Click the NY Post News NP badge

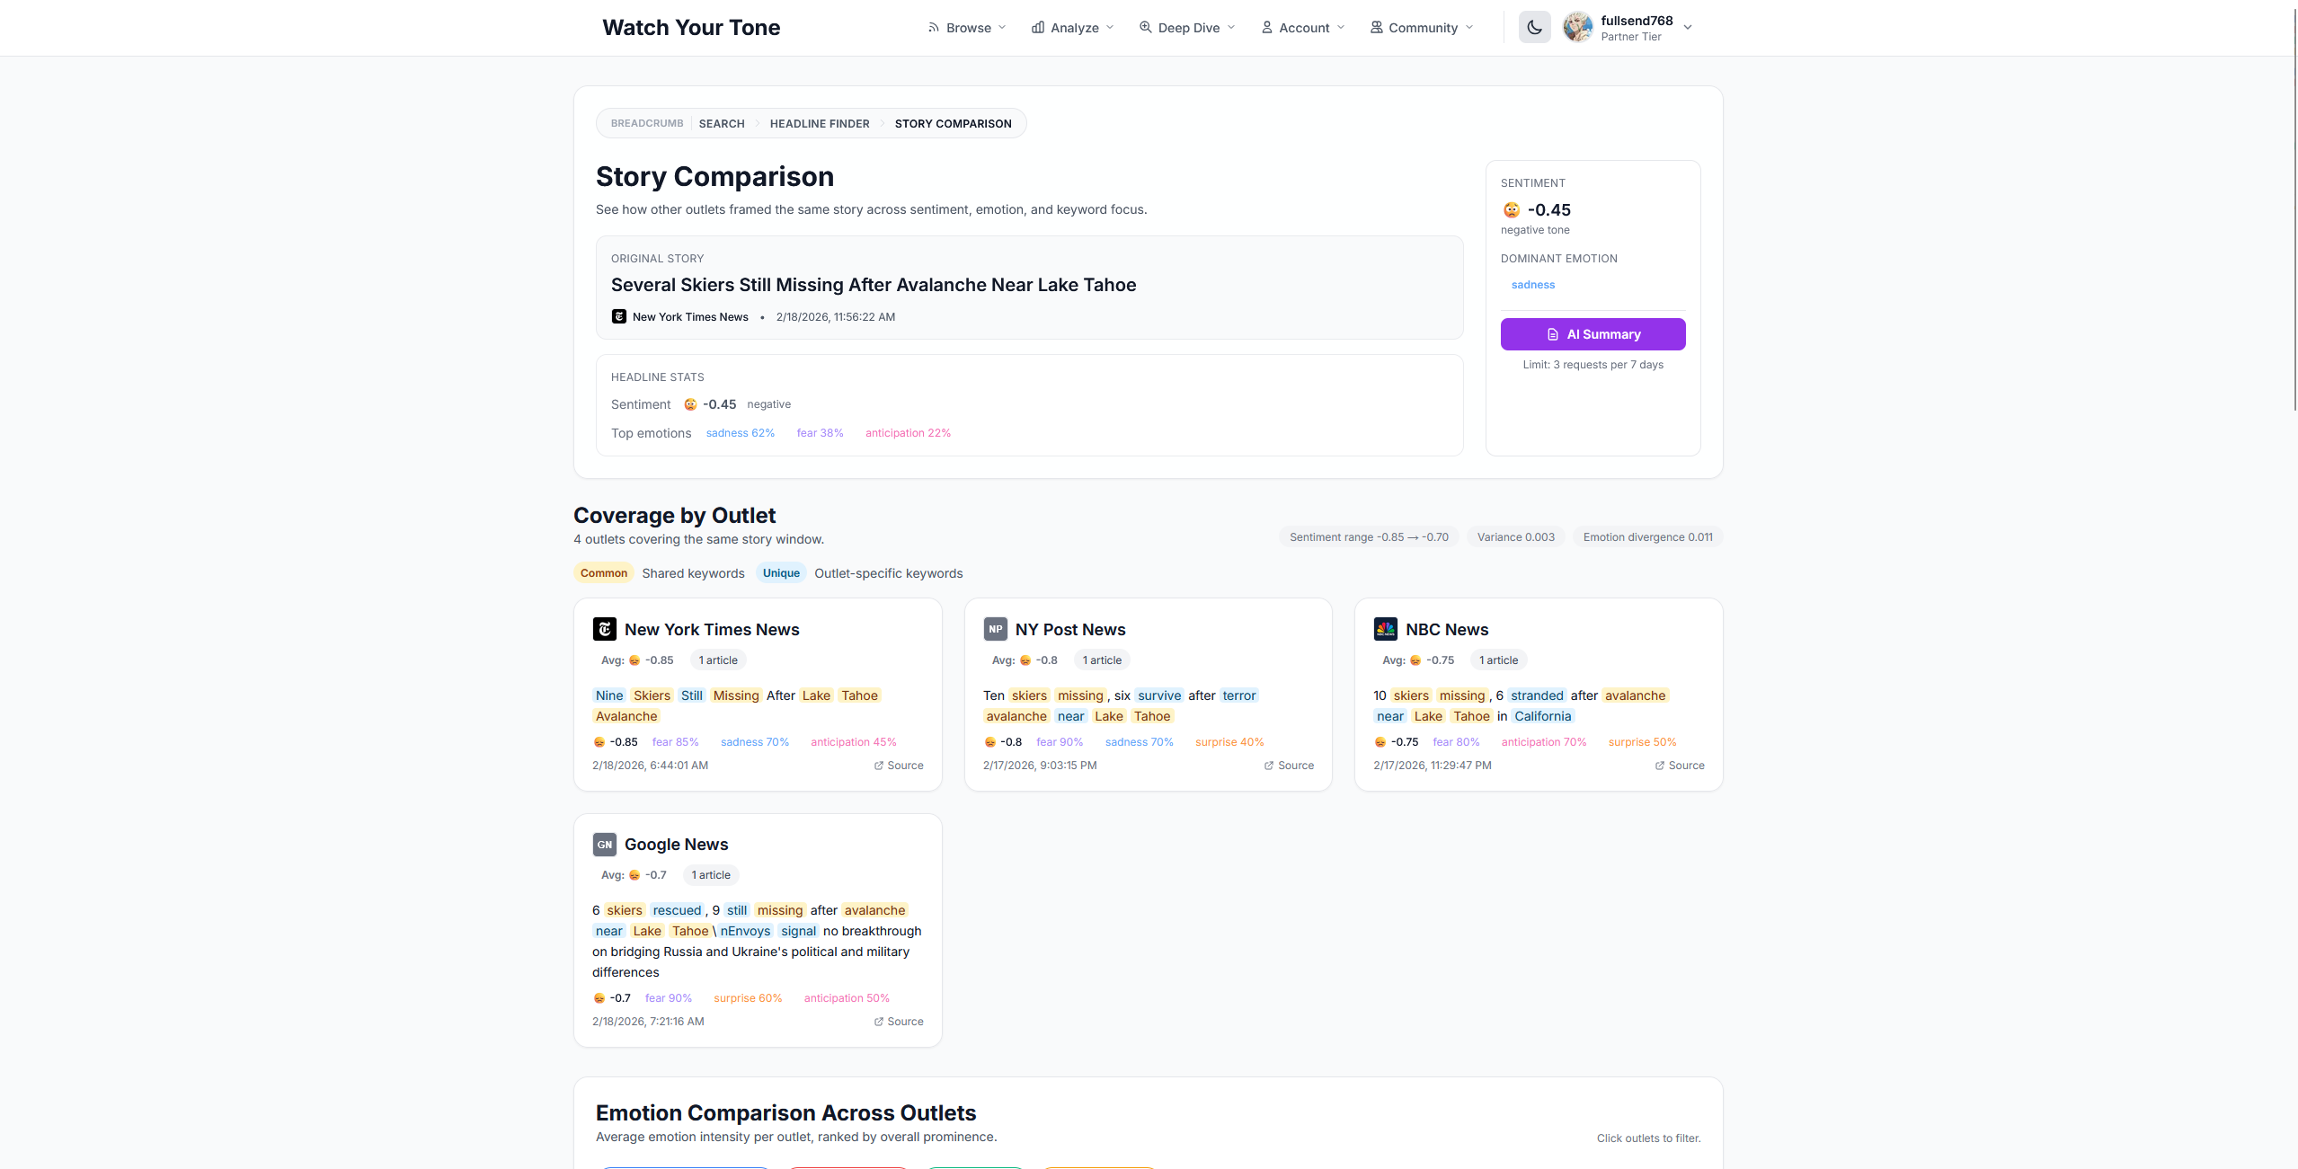(995, 629)
